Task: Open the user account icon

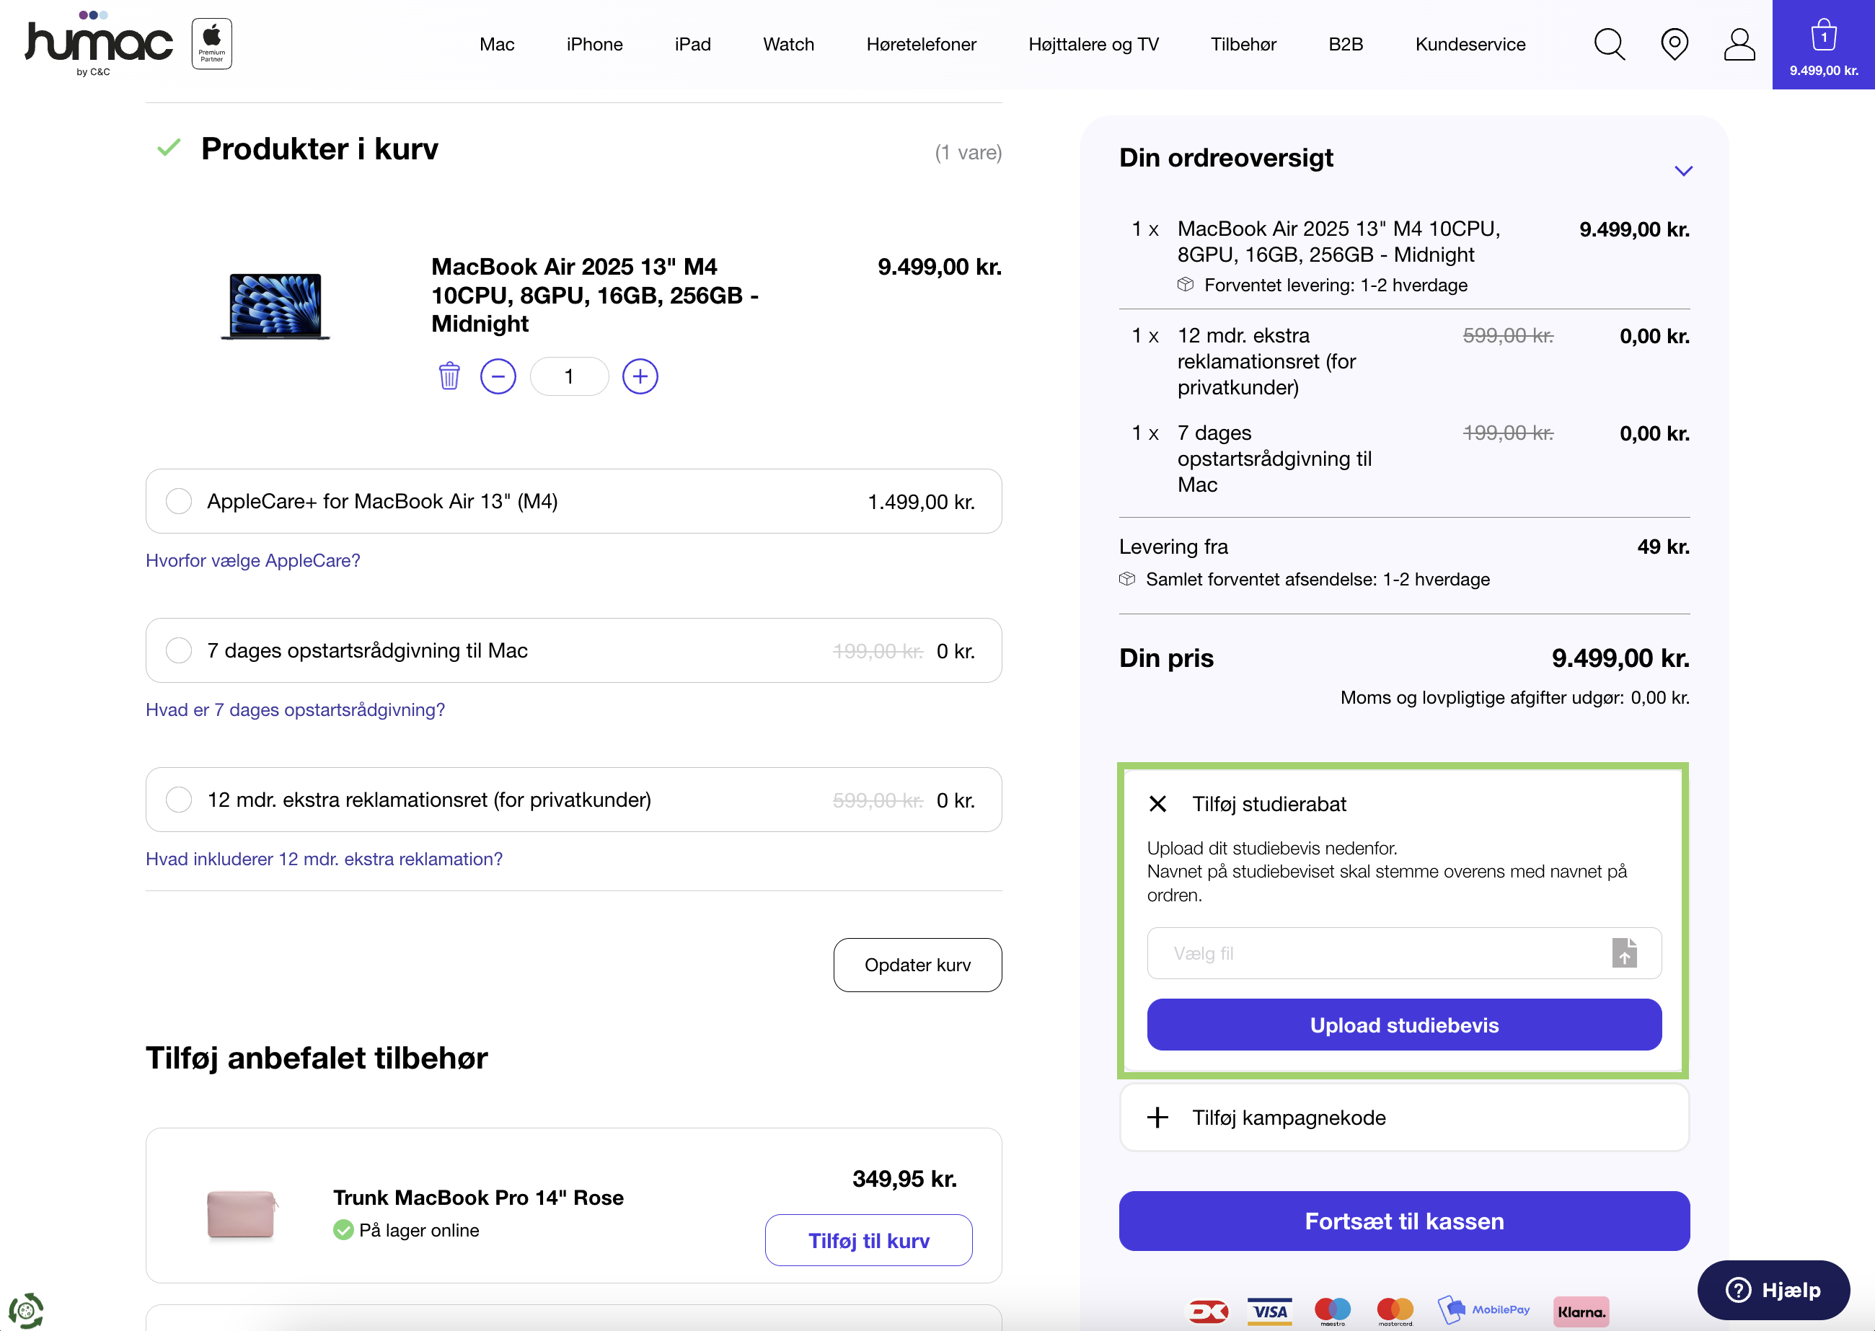Action: point(1739,44)
